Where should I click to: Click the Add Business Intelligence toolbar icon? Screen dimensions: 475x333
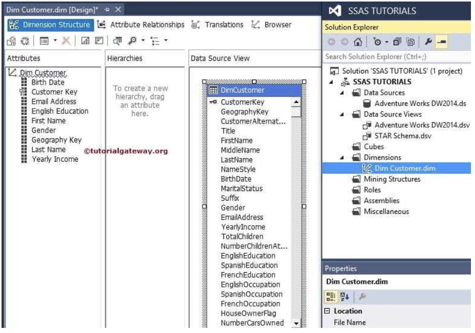12,41
